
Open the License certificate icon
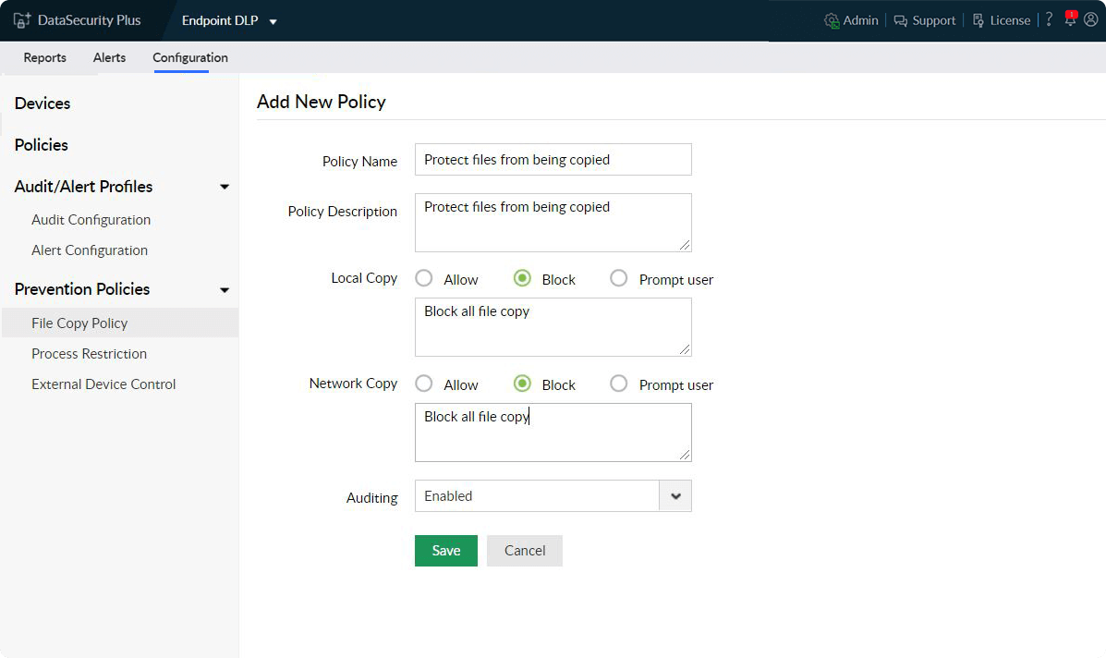click(978, 20)
